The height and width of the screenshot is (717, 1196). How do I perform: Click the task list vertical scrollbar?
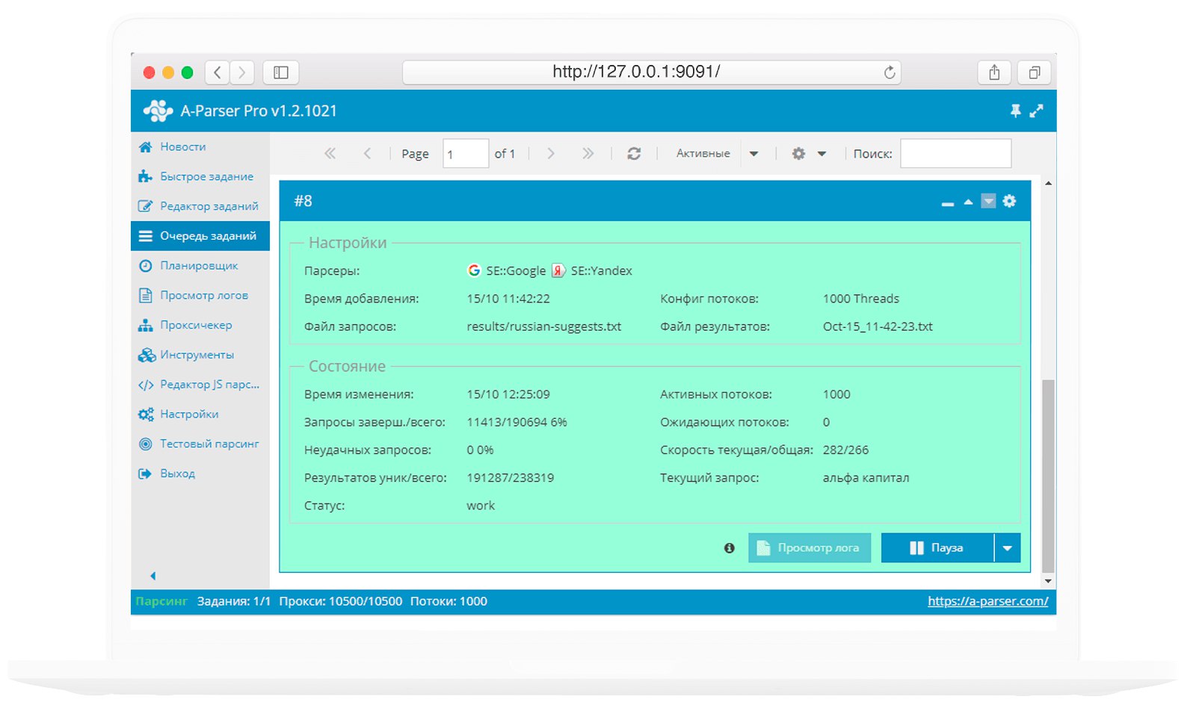click(x=1048, y=475)
